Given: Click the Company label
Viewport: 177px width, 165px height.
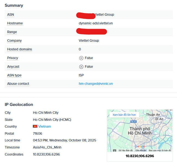Looking at the screenshot, I should click(14, 41).
